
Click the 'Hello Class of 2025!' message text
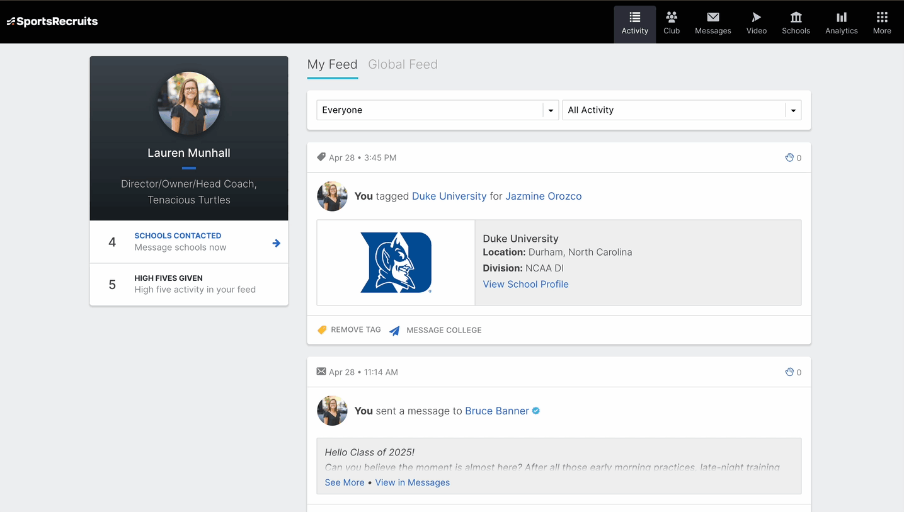point(370,452)
